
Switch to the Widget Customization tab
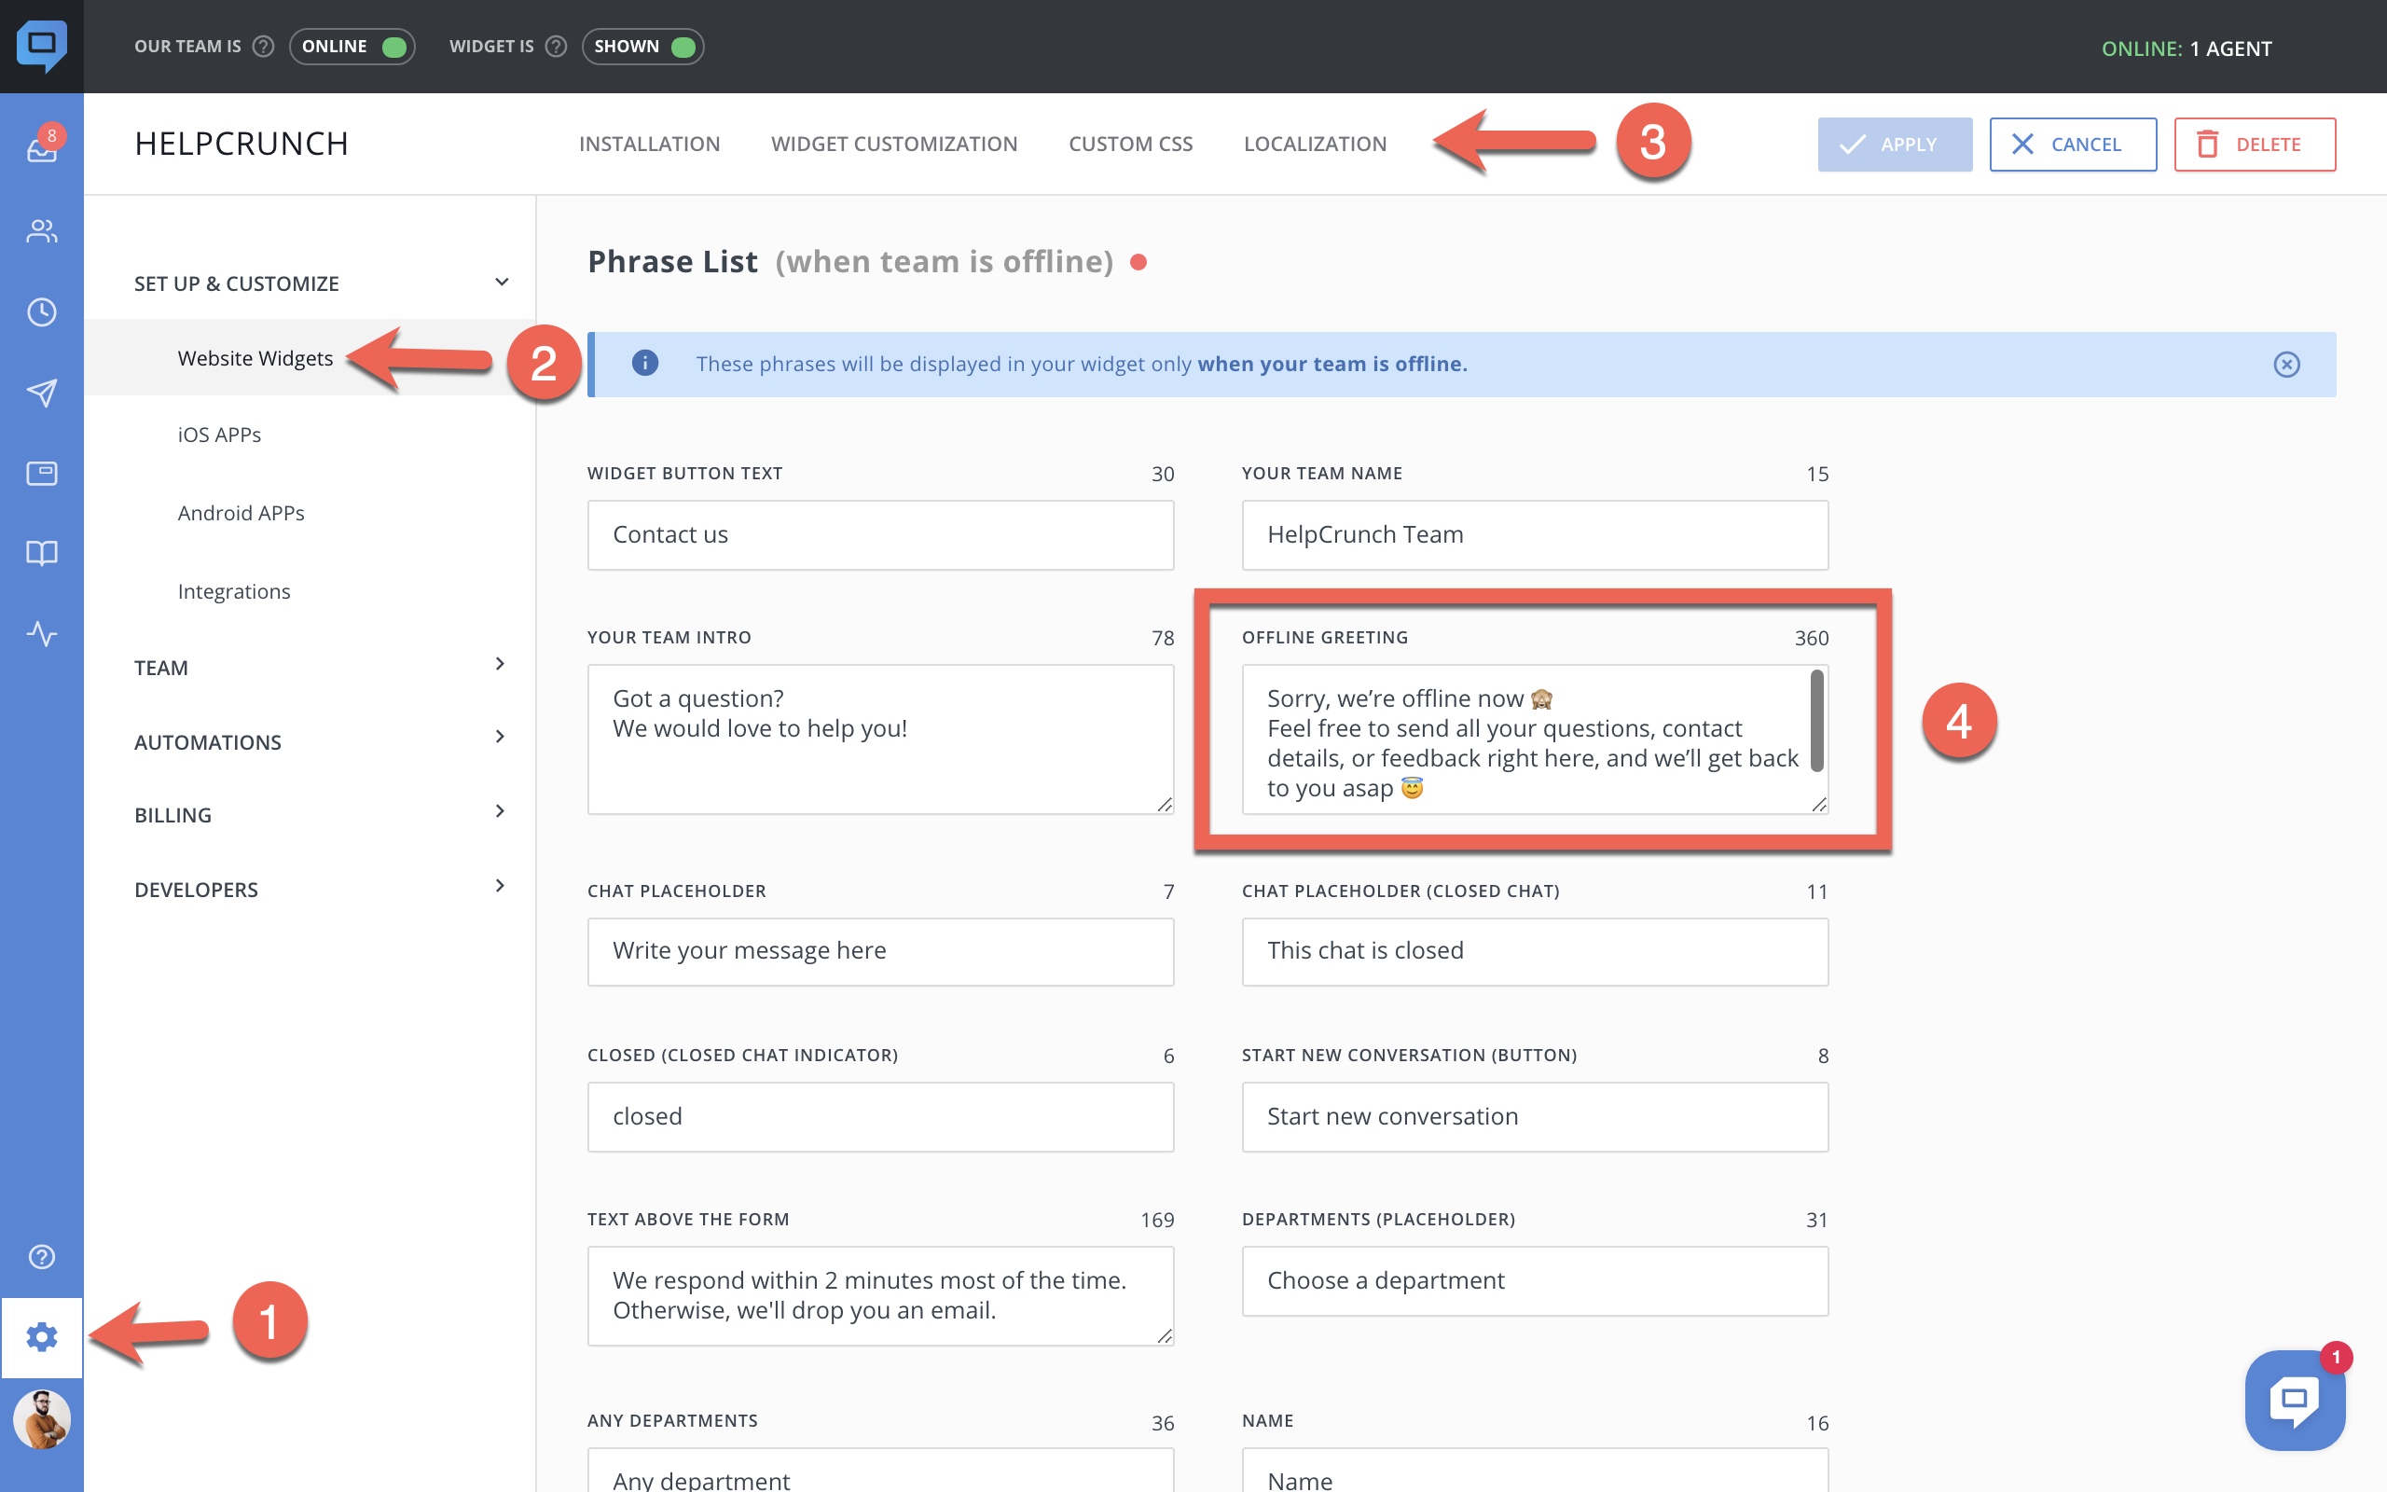[x=893, y=144]
